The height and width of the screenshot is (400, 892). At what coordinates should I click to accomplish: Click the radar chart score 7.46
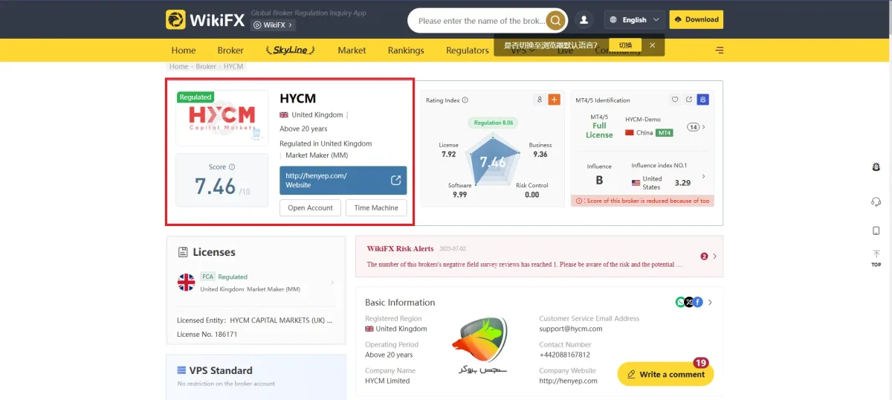[x=493, y=162]
